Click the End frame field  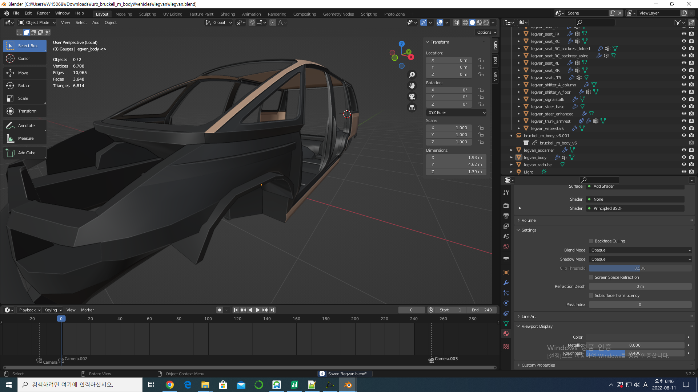(482, 310)
